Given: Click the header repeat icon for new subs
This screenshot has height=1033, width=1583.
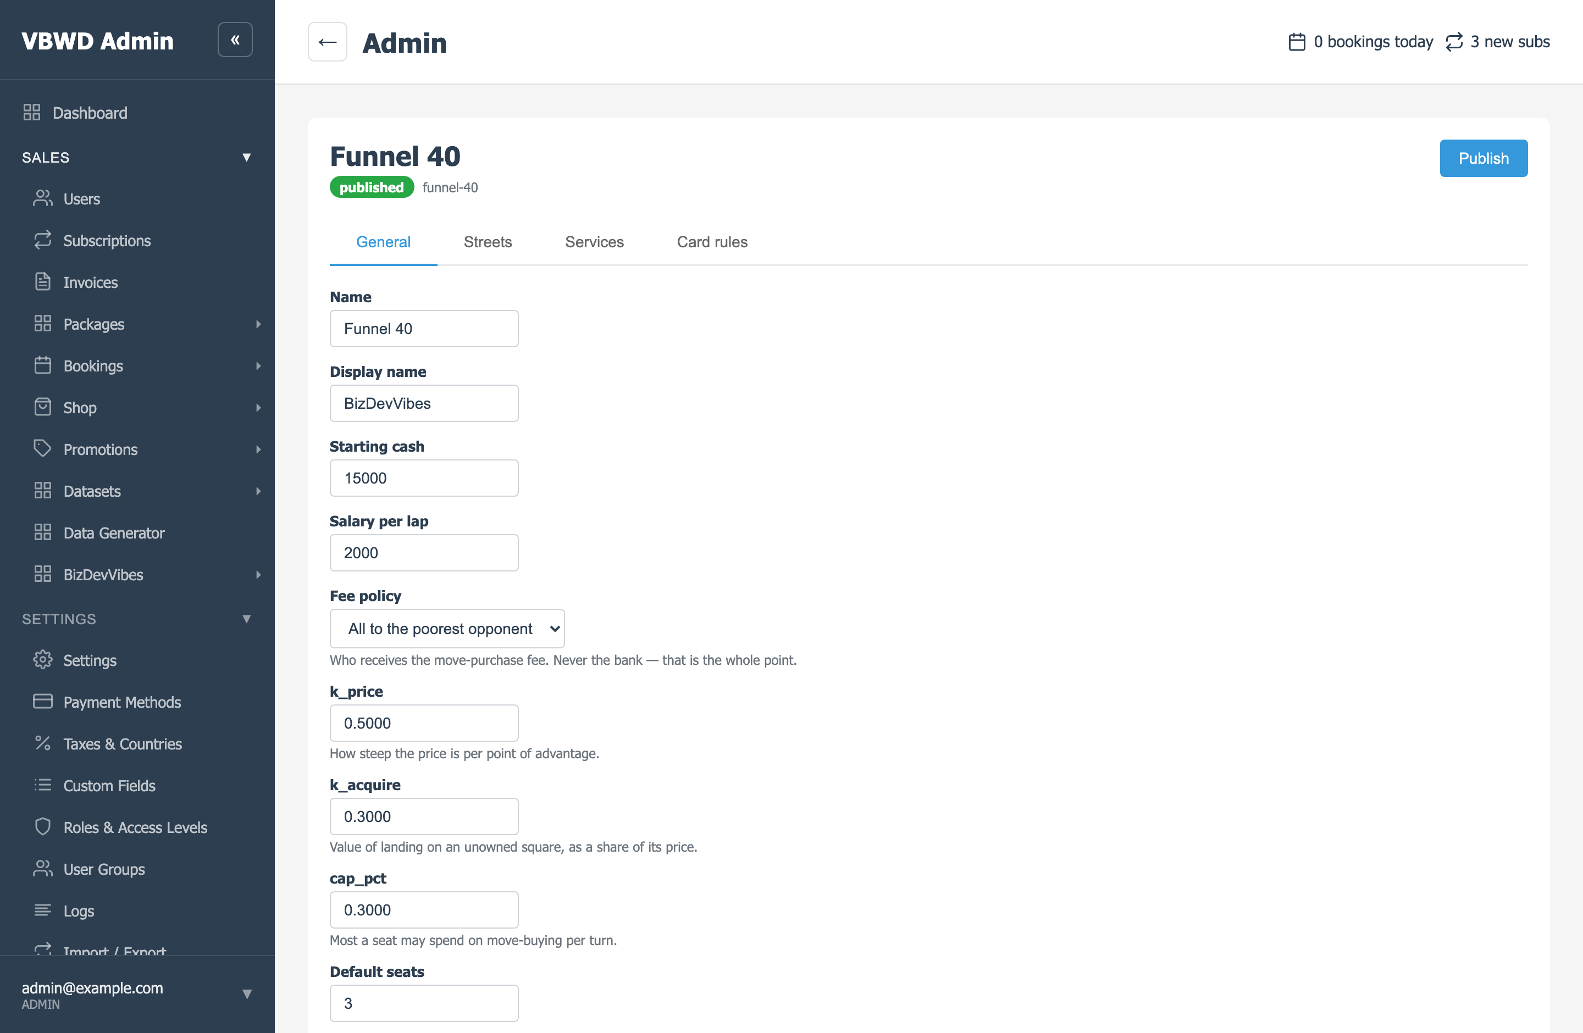Looking at the screenshot, I should [1454, 42].
